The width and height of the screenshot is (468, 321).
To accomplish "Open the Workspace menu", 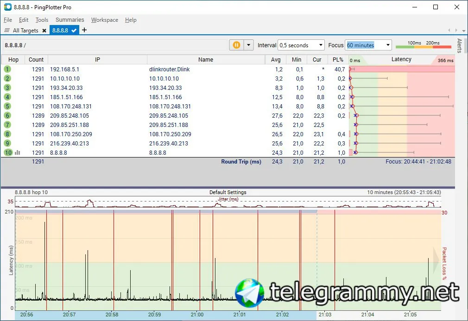I will point(104,20).
